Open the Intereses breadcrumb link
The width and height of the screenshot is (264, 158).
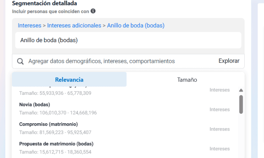[x=30, y=26]
